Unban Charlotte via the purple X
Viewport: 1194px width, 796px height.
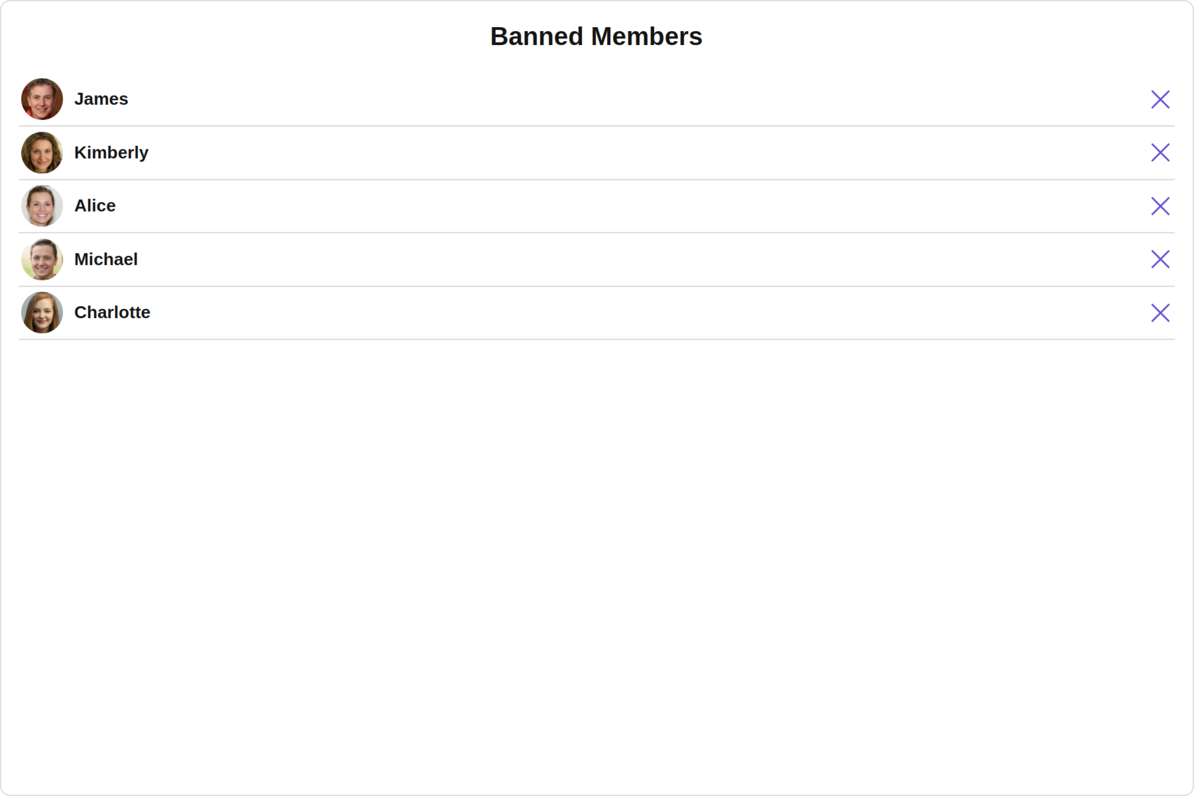pyautogui.click(x=1161, y=313)
